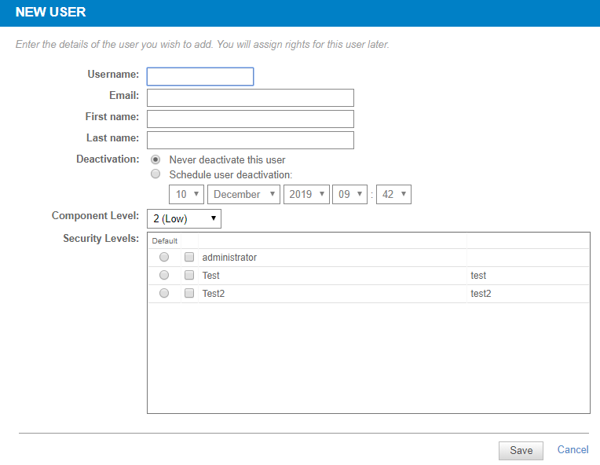Select Schedule user deactivation radio button
Image resolution: width=600 pixels, height=465 pixels.
click(155, 174)
